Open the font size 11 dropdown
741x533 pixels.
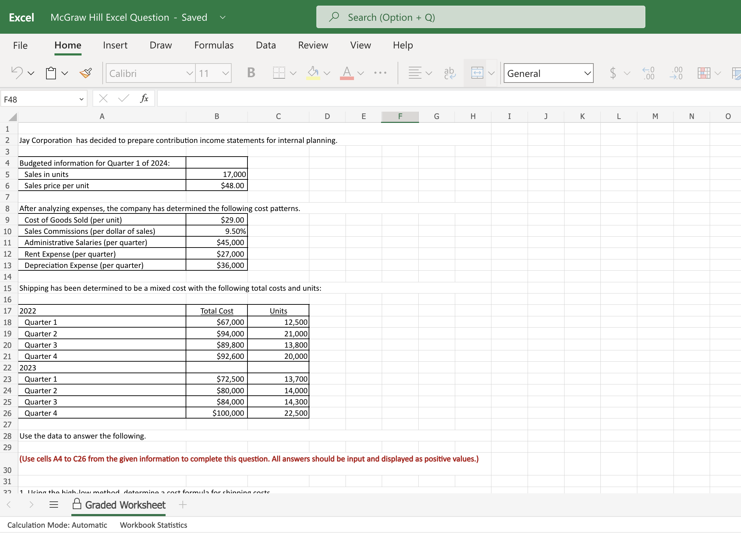(x=225, y=73)
